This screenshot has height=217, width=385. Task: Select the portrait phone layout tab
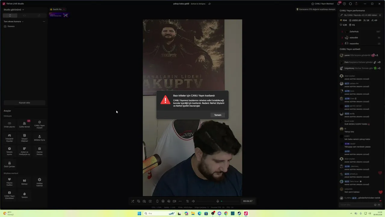[10, 15]
